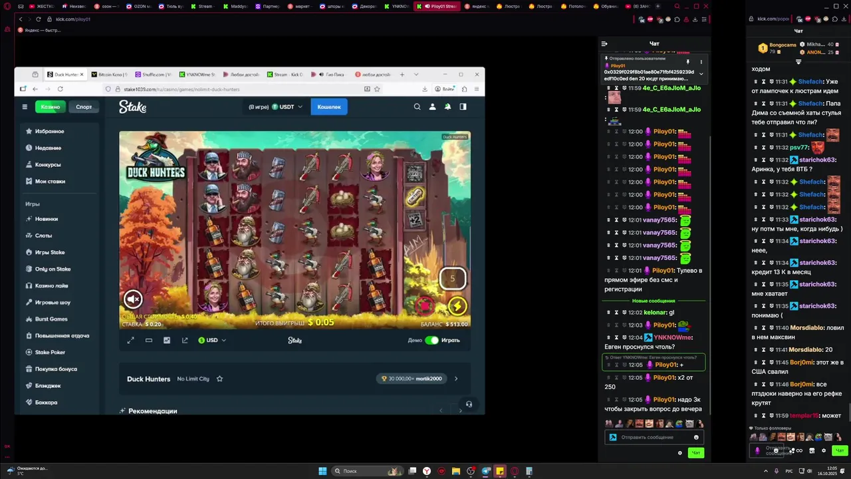The width and height of the screenshot is (851, 479).
Task: Open Windows Start button on taskbar
Action: 322,471
